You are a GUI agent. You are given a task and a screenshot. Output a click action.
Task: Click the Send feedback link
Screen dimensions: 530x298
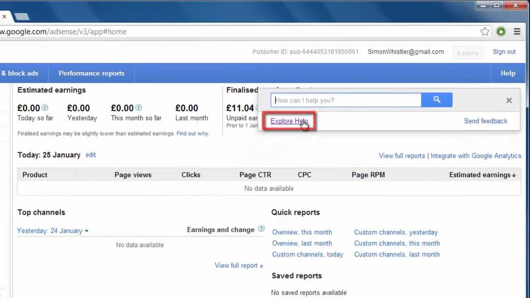tap(485, 121)
